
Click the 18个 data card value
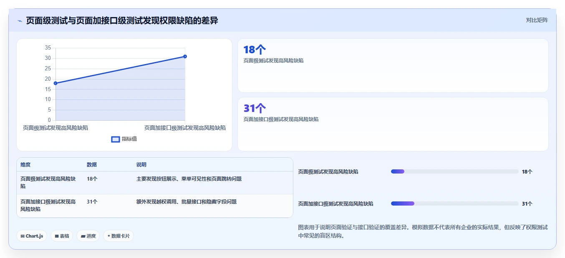click(255, 50)
